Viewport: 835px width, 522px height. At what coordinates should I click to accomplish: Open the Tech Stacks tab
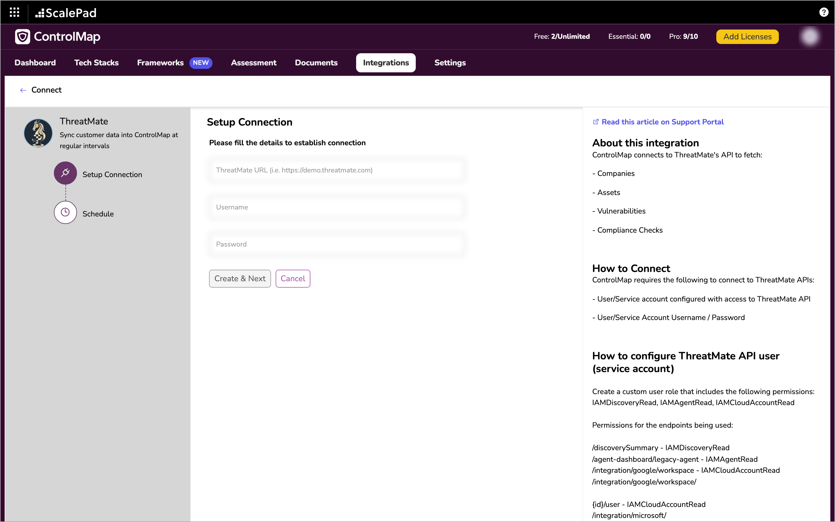click(96, 63)
